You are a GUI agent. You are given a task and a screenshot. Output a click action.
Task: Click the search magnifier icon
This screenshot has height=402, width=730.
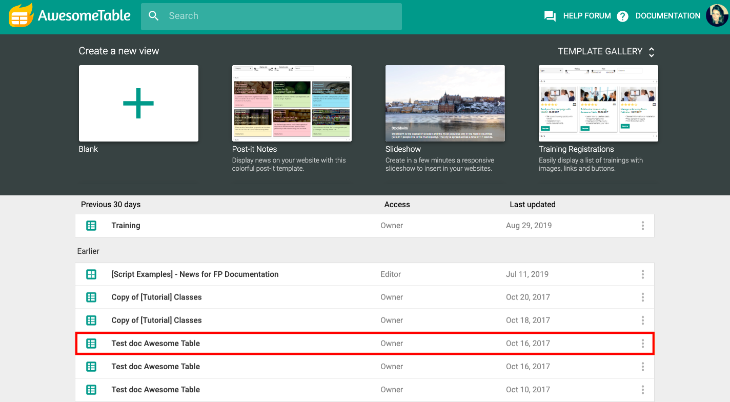(154, 16)
